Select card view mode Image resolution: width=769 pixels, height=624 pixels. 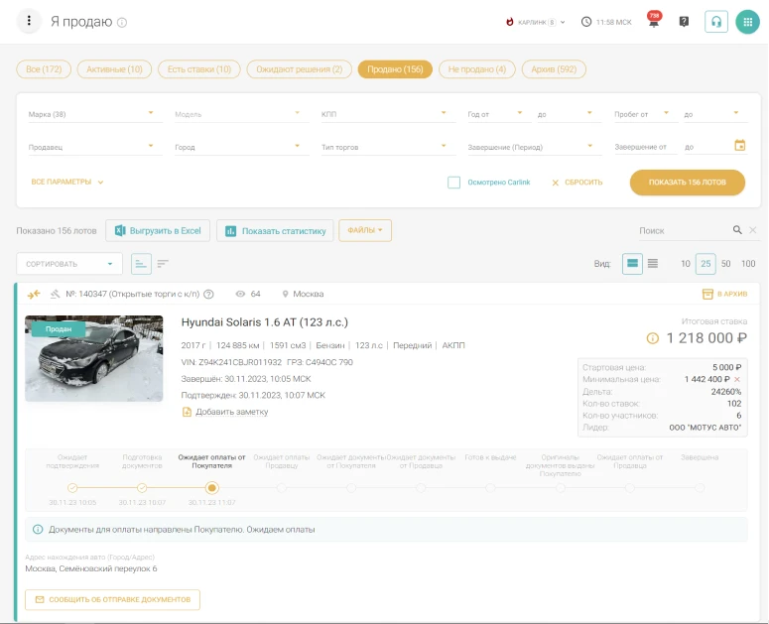click(x=632, y=264)
